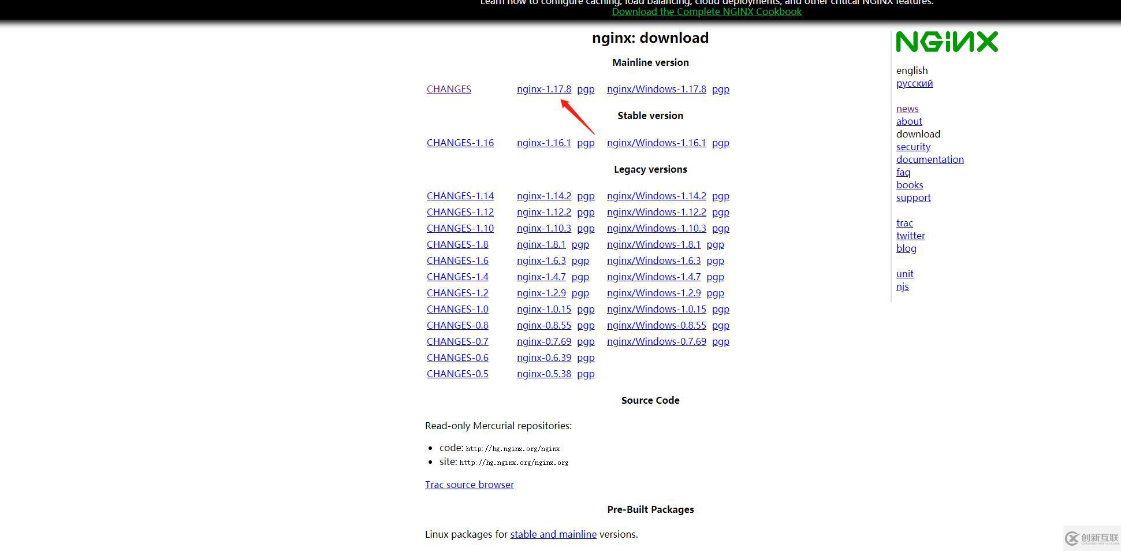
Task: Open pgp link beside nginx-1.16.1
Action: pos(586,143)
